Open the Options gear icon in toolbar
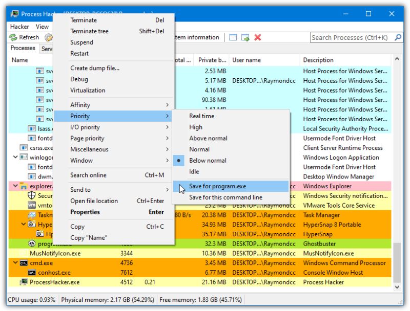The image size is (410, 311). point(48,37)
